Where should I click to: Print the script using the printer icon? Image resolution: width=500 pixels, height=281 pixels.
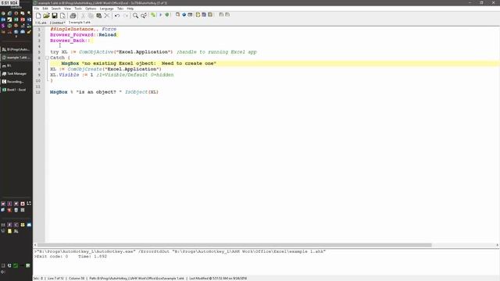point(73,16)
